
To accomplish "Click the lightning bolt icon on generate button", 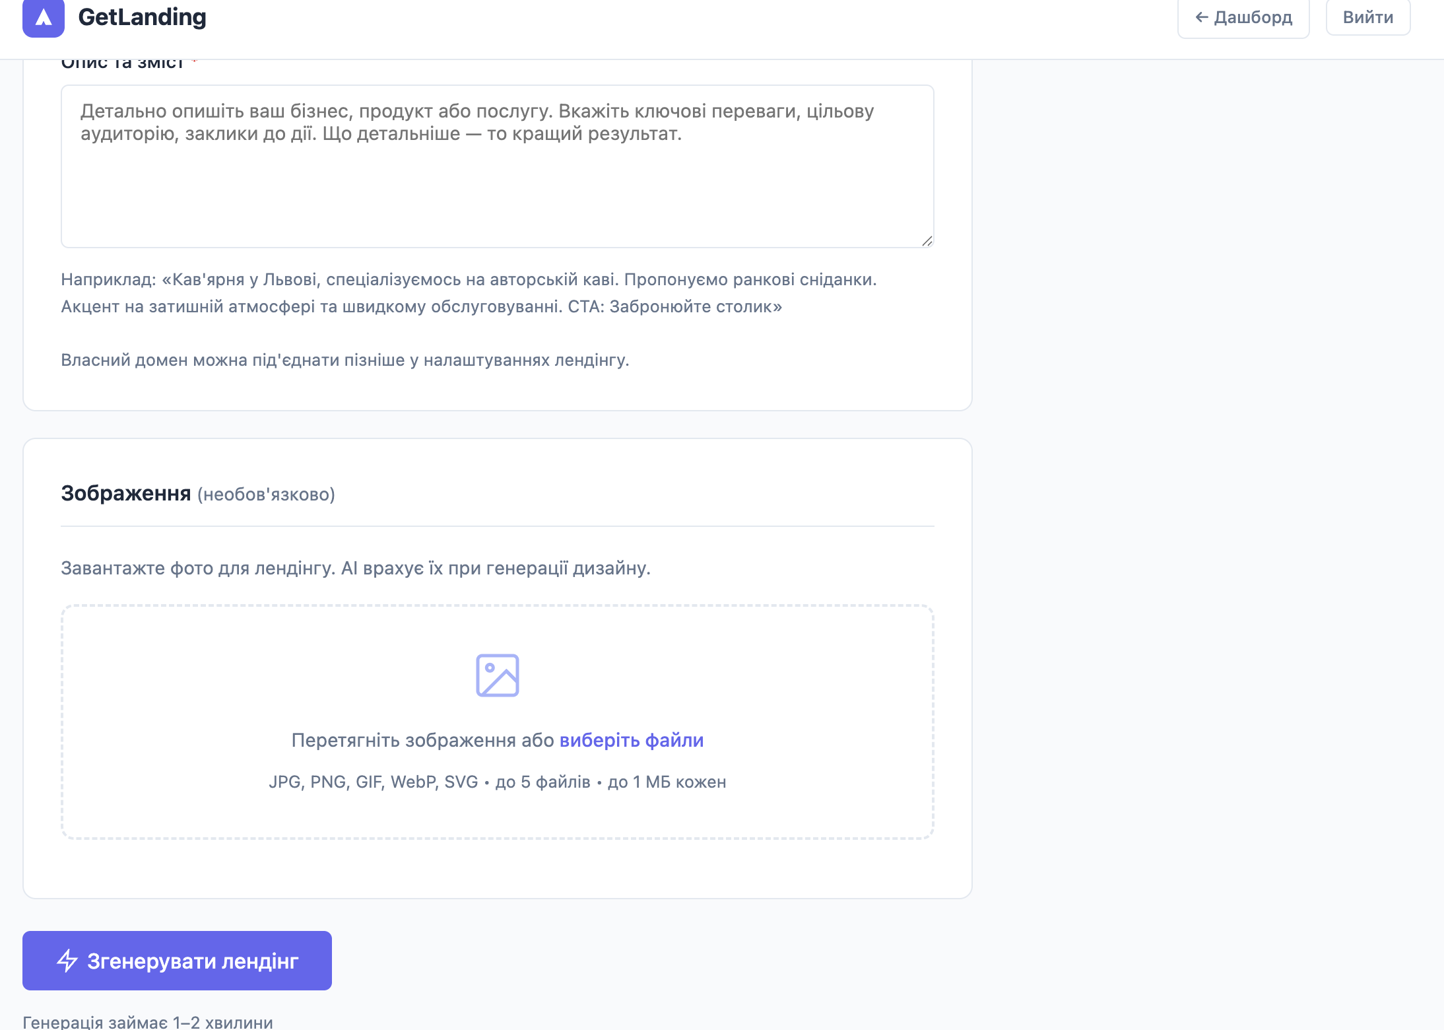I will tap(67, 961).
